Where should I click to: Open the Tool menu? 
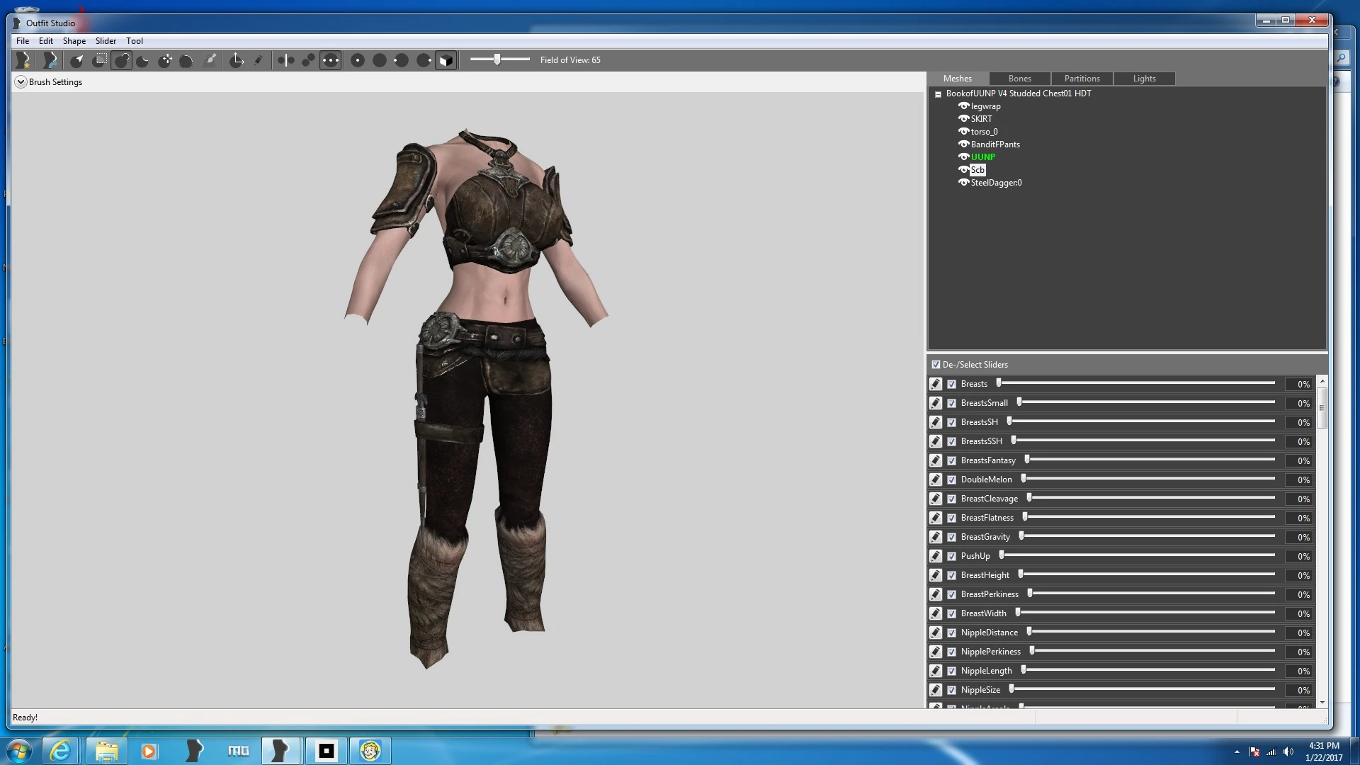[135, 41]
